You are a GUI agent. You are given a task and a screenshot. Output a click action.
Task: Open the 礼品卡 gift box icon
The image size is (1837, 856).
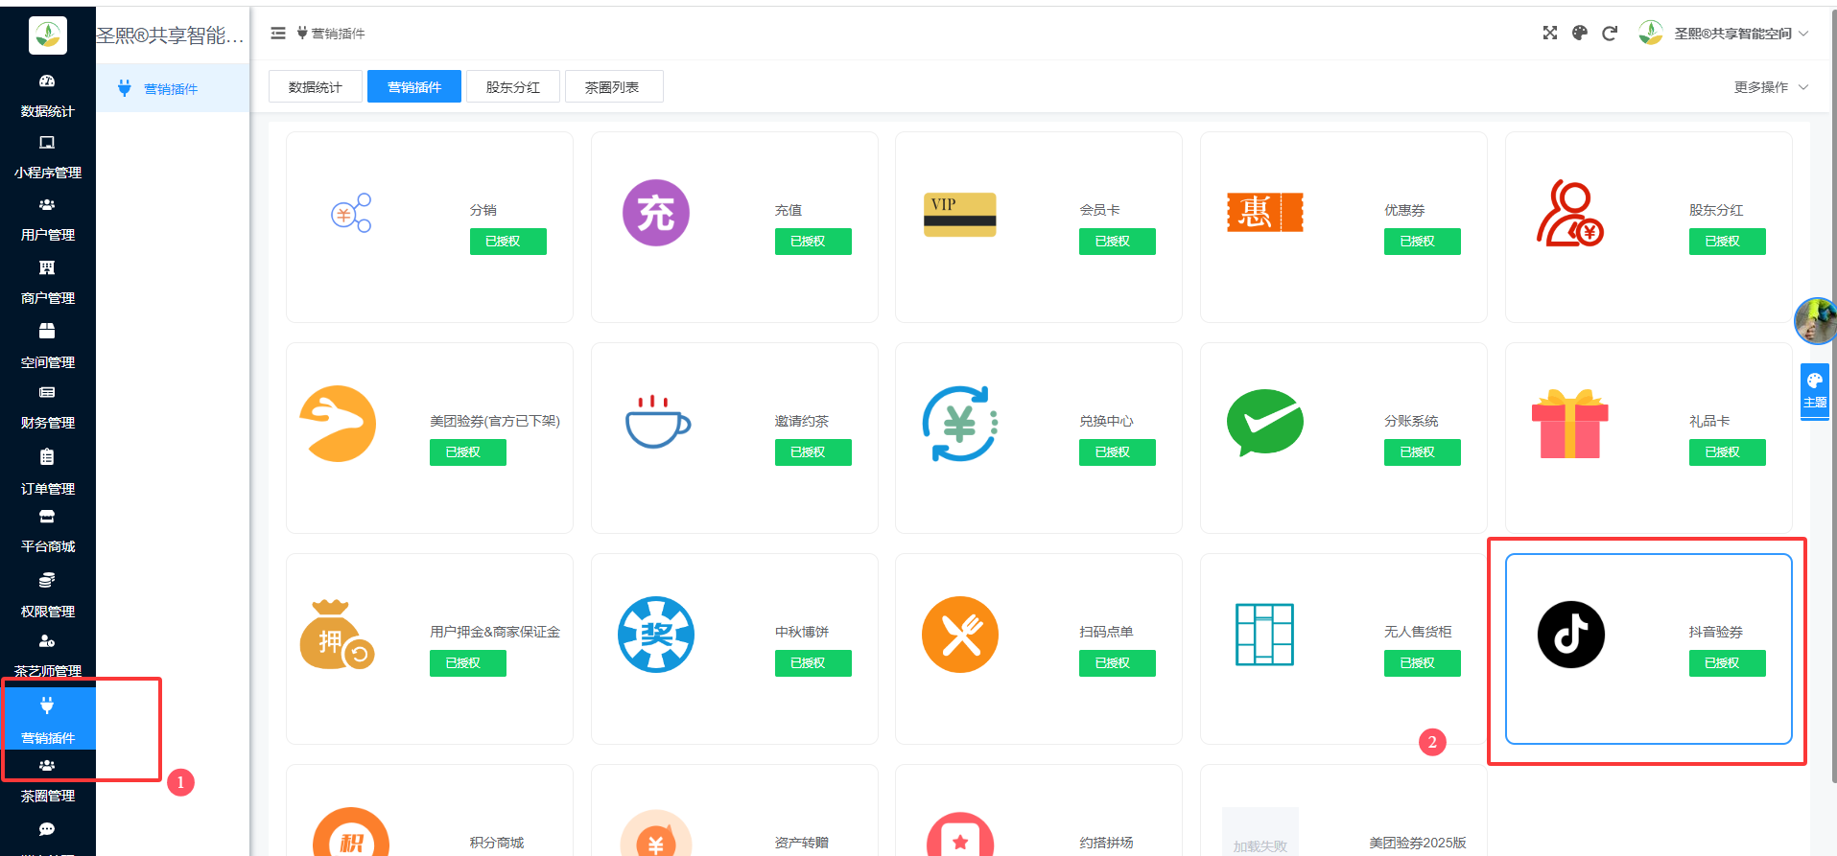(1570, 424)
